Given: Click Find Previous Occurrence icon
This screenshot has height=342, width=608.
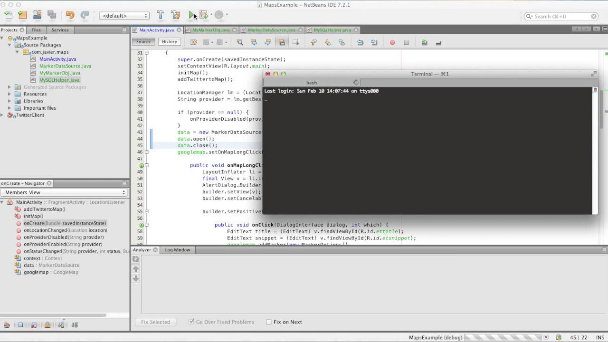Looking at the screenshot, I should 254,42.
